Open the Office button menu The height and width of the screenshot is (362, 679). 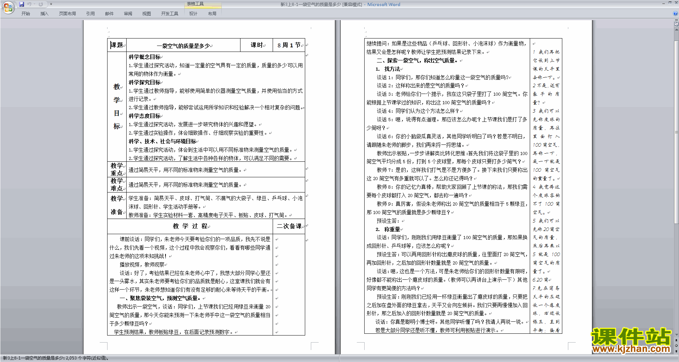pos(8,7)
